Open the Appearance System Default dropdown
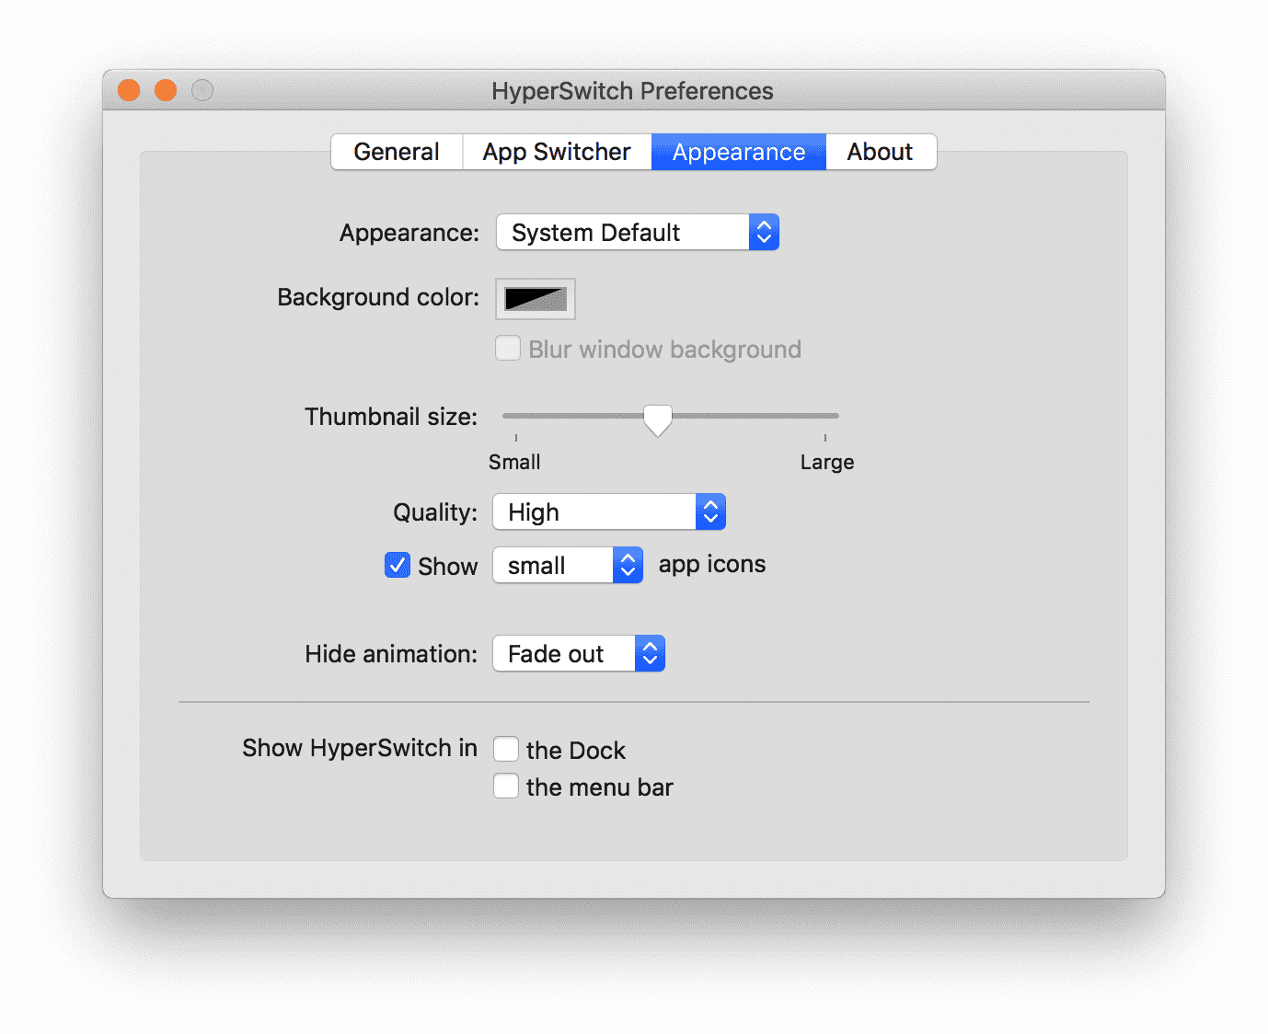1268x1034 pixels. tap(638, 232)
